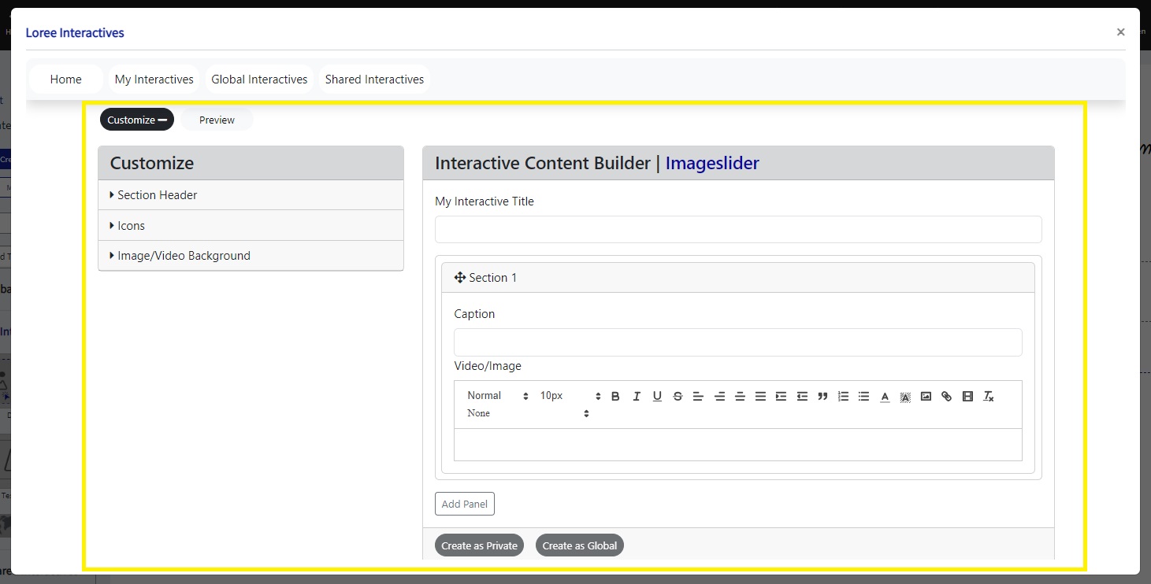Increase indent in the editor toolbar
Image resolution: width=1151 pixels, height=584 pixels.
pos(781,396)
